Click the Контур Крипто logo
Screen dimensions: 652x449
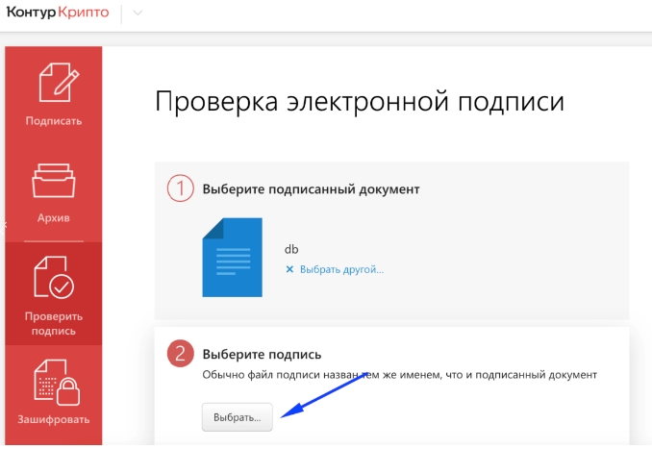tap(58, 12)
